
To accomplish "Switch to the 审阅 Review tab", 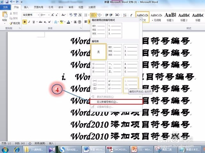I will [x=71, y=7].
